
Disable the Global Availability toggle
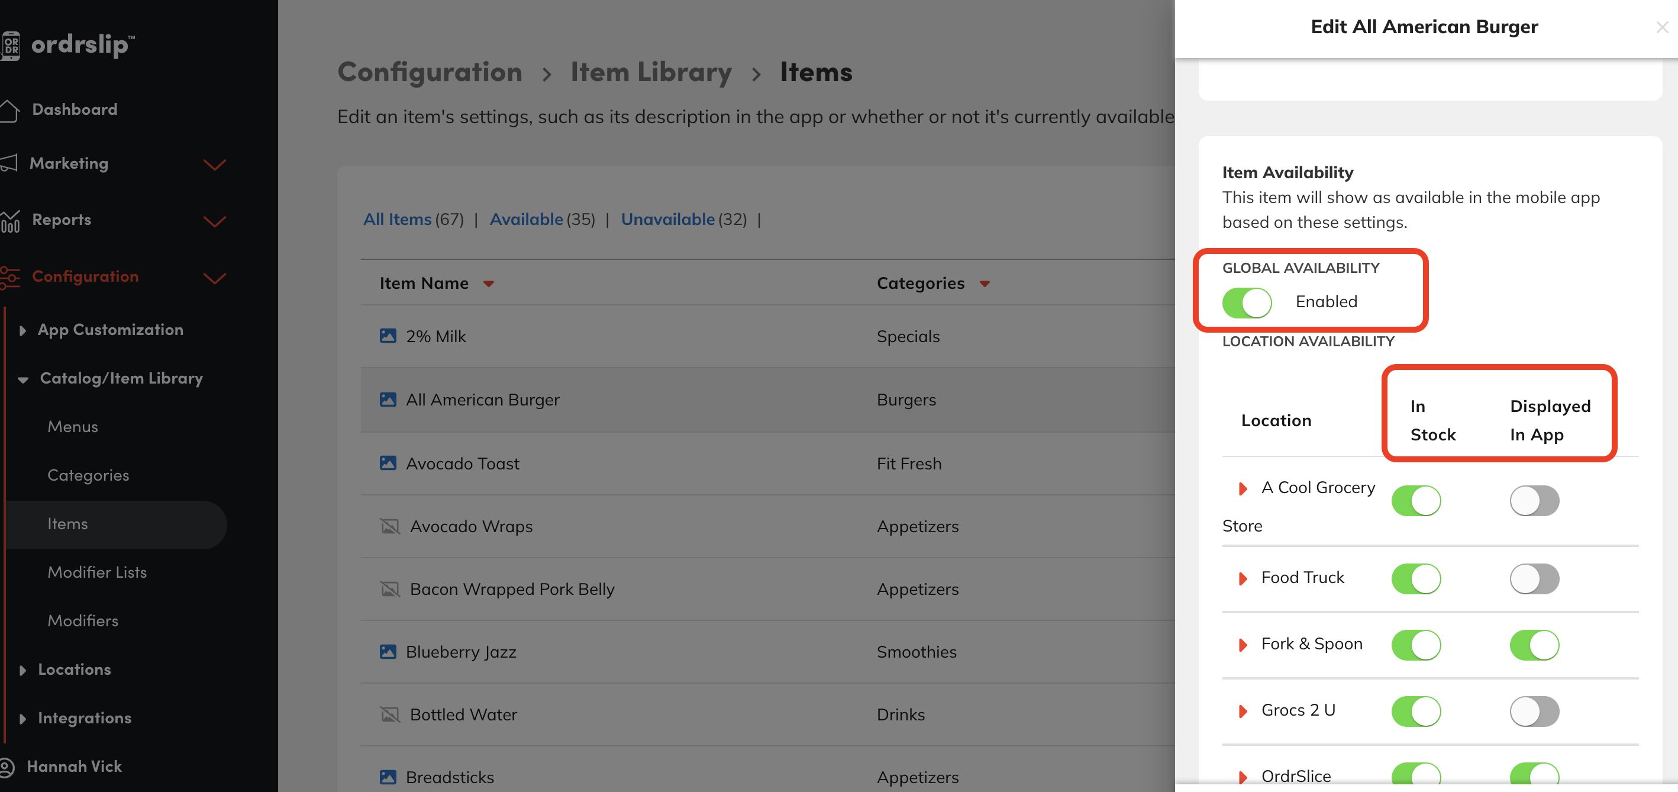(1246, 302)
